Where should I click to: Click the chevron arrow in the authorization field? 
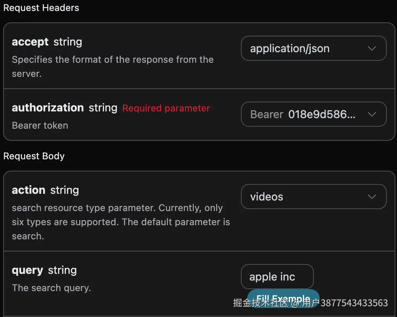pyautogui.click(x=372, y=115)
